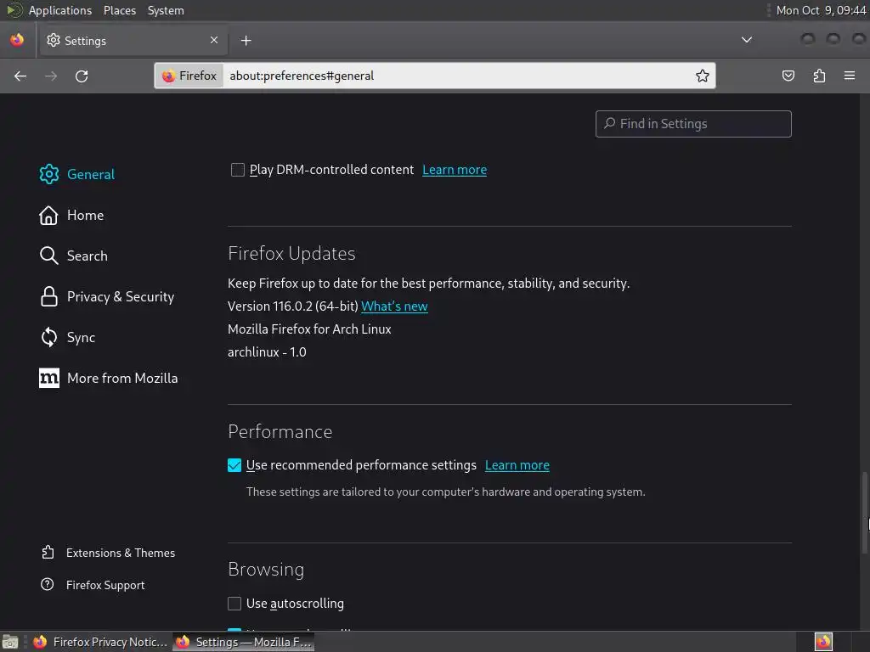Enable the Use autoscrolling checkbox
Image resolution: width=870 pixels, height=652 pixels.
click(x=234, y=604)
